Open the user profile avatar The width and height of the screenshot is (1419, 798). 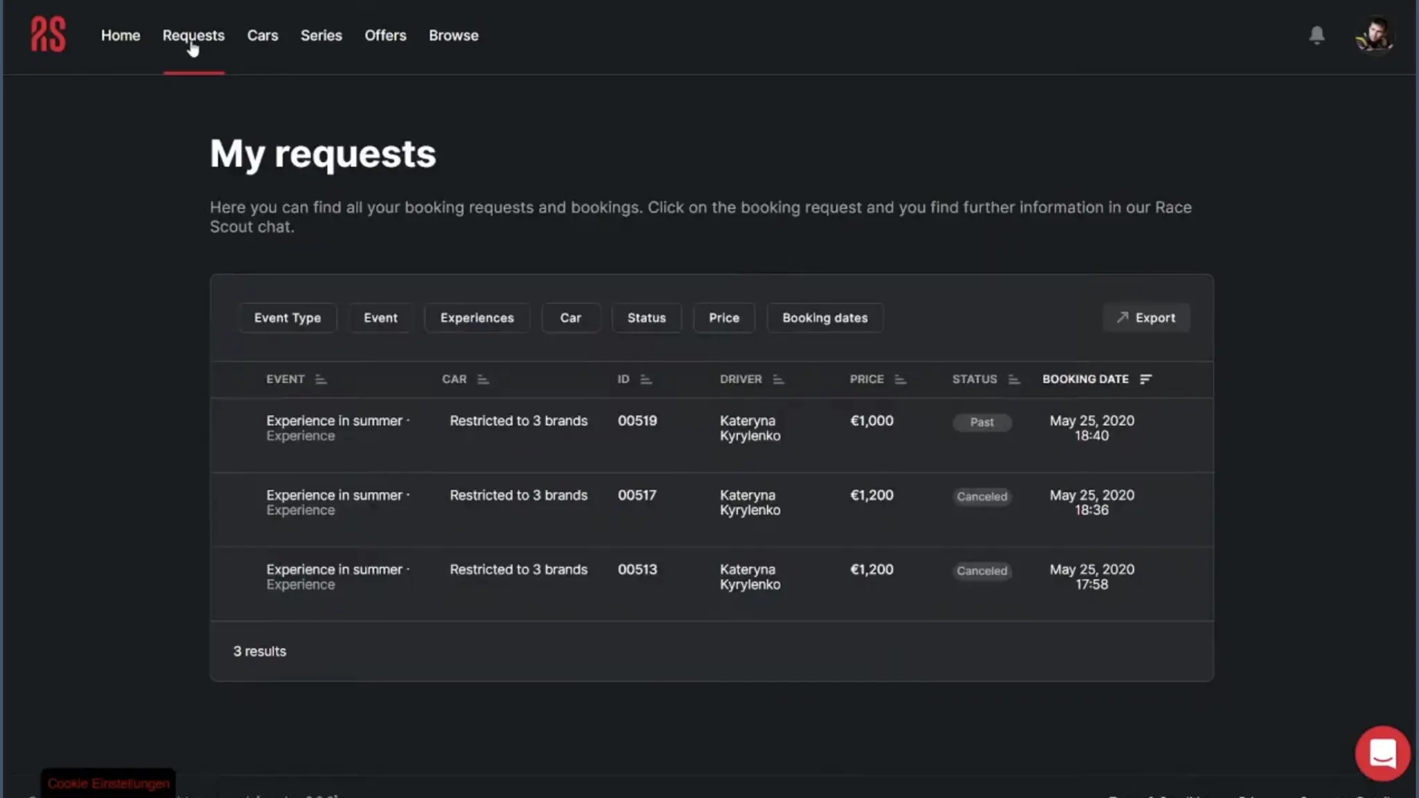click(1375, 35)
